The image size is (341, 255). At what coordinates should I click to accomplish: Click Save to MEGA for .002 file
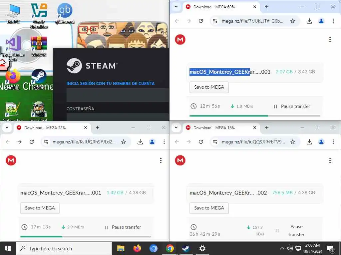coord(209,208)
